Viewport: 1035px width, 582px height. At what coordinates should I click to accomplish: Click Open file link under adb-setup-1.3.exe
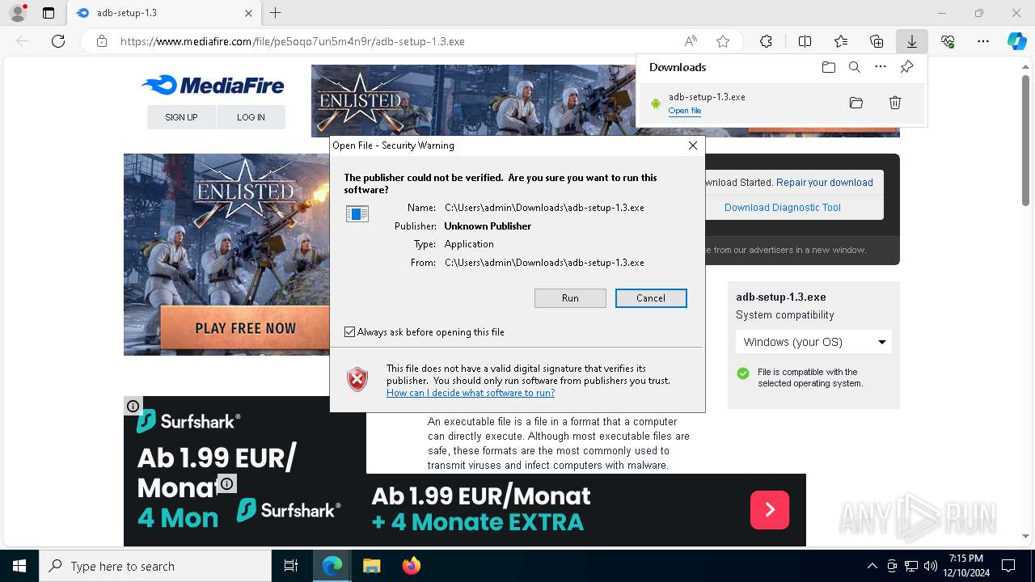point(685,111)
